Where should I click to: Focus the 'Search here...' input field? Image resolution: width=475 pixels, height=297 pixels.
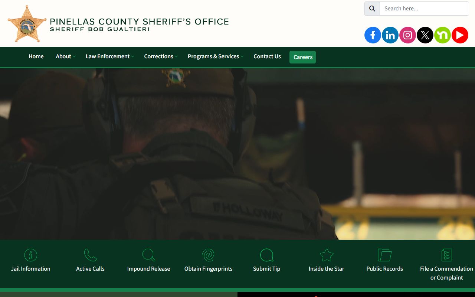pos(424,9)
